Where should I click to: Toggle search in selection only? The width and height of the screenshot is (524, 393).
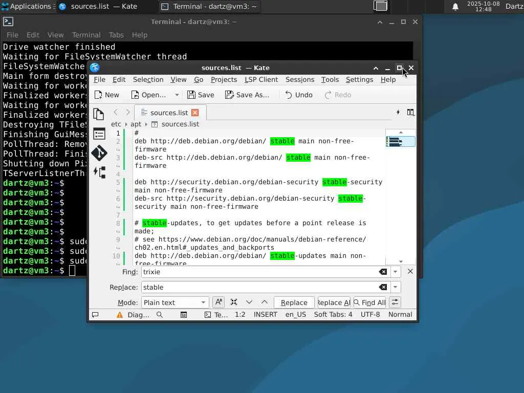pos(234,302)
